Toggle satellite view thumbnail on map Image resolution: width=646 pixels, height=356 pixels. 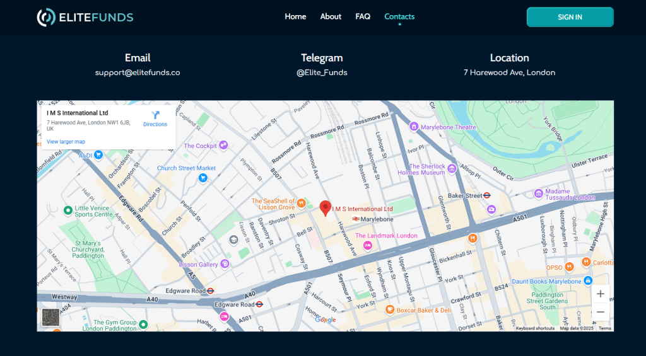50,317
